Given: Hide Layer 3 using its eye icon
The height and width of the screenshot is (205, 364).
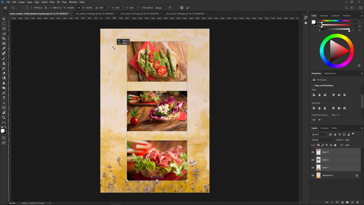Looking at the screenshot, I should [x=313, y=152].
